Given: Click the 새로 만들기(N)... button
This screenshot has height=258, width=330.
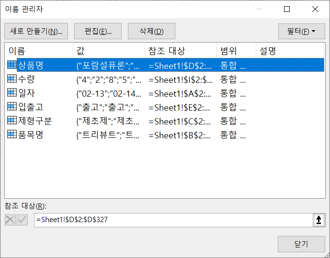Looking at the screenshot, I should [x=36, y=31].
